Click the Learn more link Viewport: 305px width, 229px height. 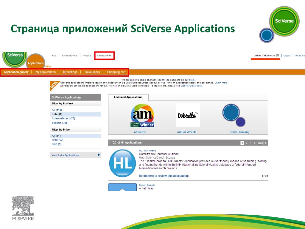(221, 83)
